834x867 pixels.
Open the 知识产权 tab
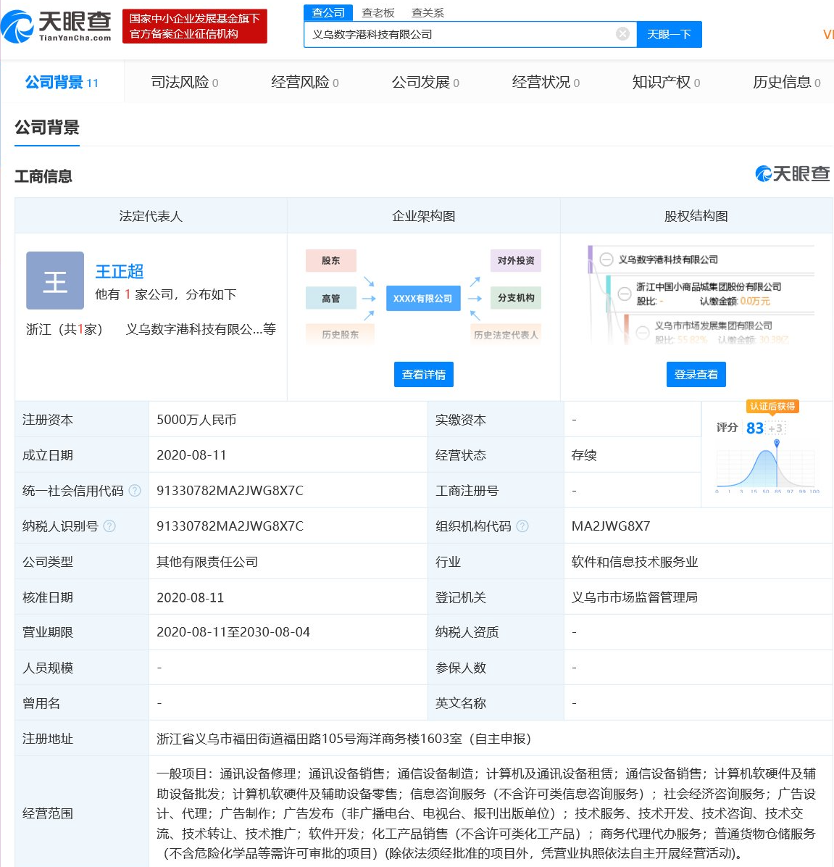(667, 83)
